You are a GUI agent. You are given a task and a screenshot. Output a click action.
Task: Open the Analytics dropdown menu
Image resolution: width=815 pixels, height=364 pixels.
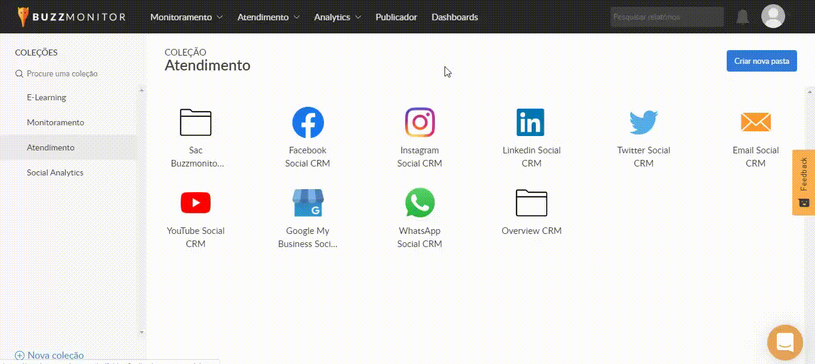click(338, 17)
